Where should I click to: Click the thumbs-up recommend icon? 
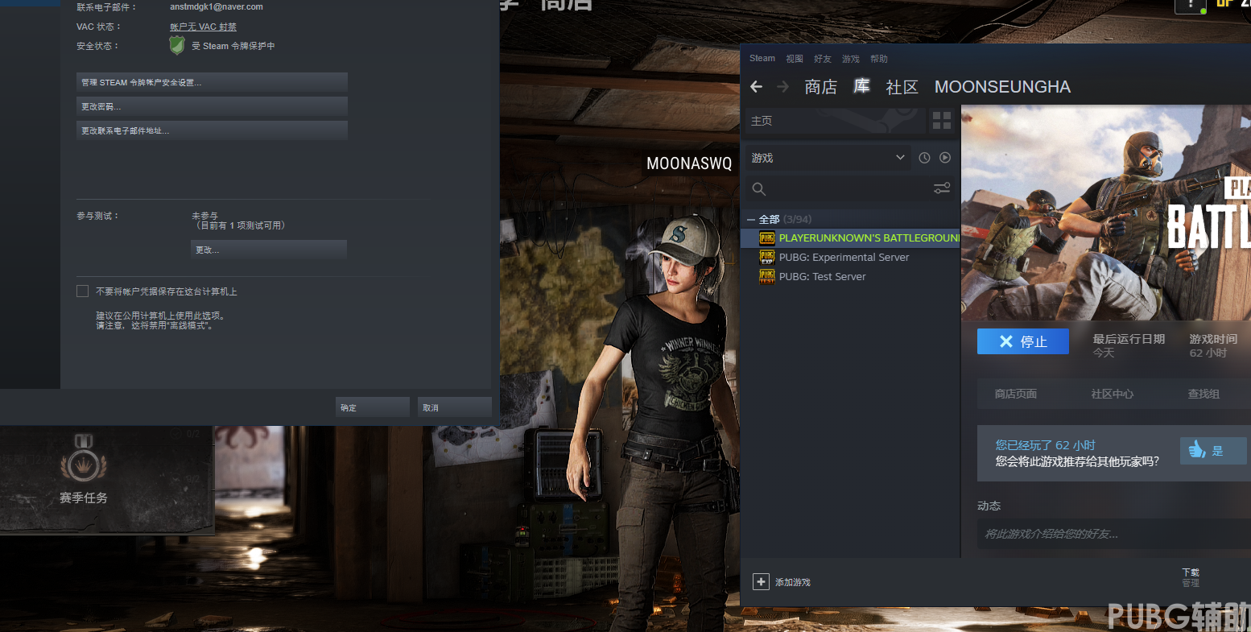1197,450
